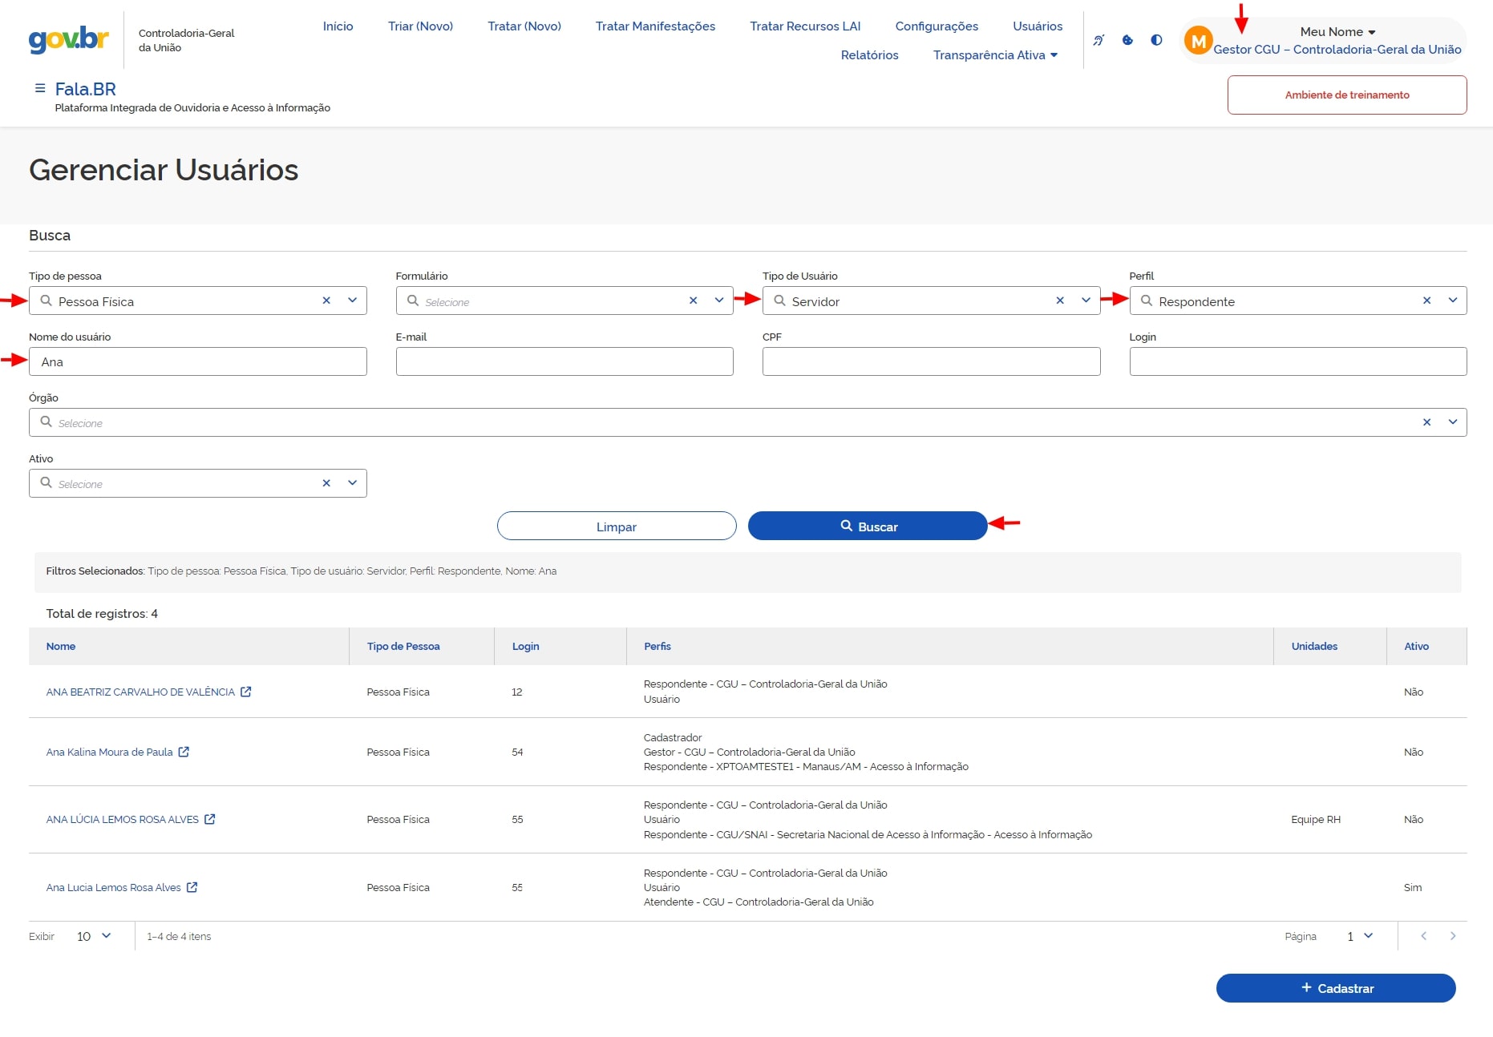Go to Início
1493x1037 pixels.
point(338,26)
